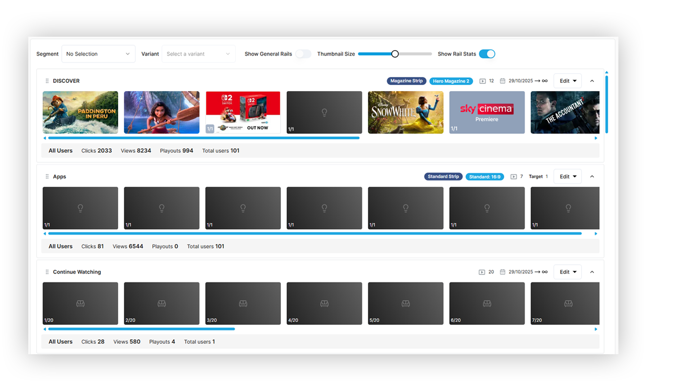This screenshot has height=381, width=678.
Task: Enable the Show General Rails toggle
Action: pyautogui.click(x=303, y=54)
